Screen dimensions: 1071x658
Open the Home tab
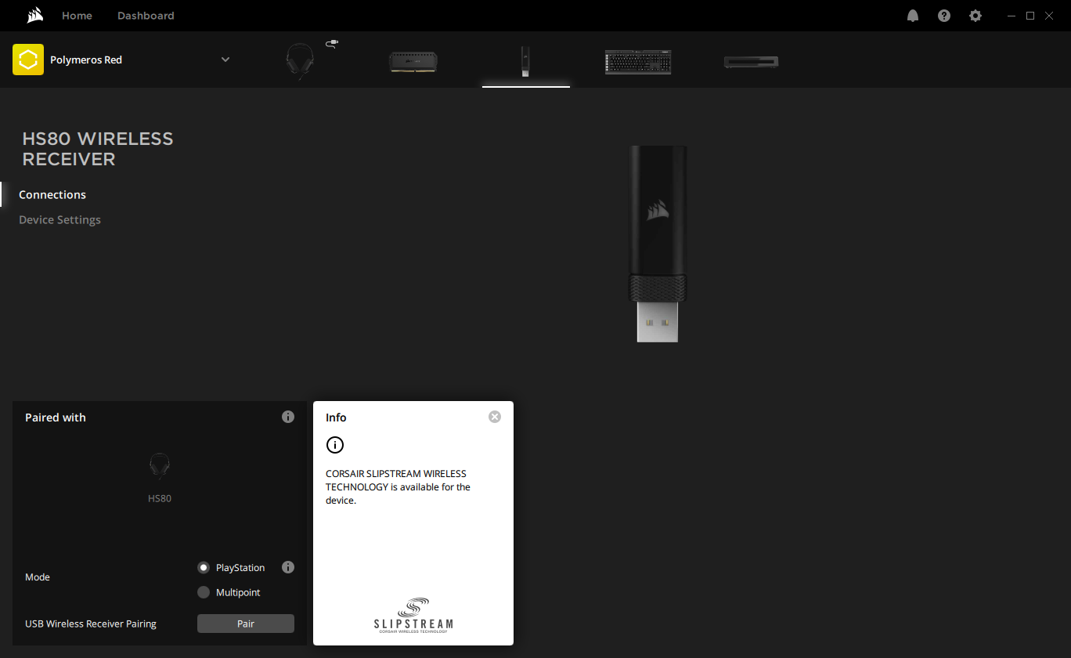(77, 16)
